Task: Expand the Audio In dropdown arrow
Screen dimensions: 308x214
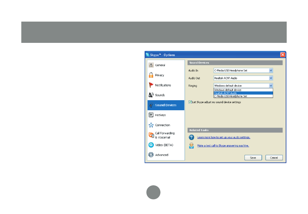Action: (x=271, y=70)
